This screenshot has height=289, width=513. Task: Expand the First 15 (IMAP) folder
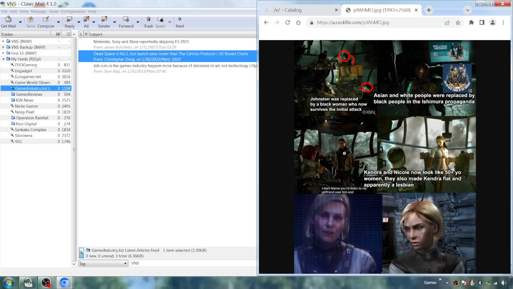pyautogui.click(x=3, y=53)
